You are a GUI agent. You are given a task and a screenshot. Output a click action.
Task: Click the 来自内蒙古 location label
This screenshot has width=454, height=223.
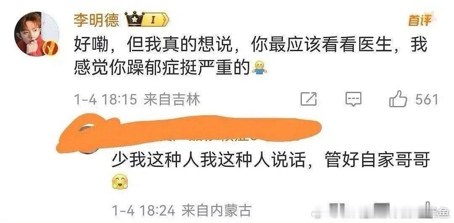coord(216,211)
